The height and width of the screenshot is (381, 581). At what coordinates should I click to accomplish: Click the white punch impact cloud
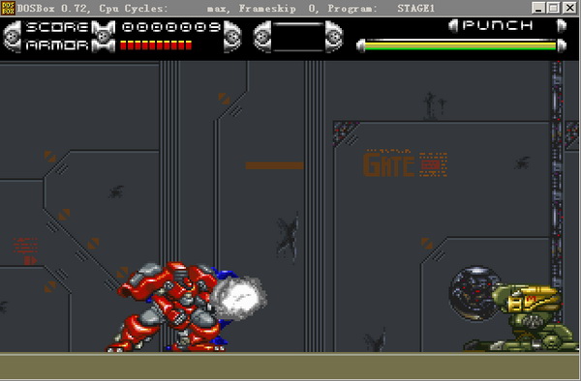[238, 298]
